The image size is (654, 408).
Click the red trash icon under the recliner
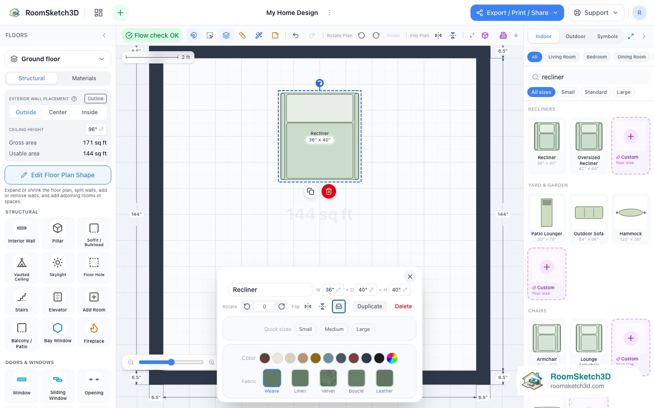(329, 191)
